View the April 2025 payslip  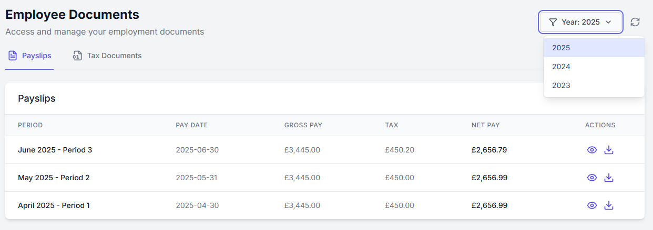pos(591,205)
